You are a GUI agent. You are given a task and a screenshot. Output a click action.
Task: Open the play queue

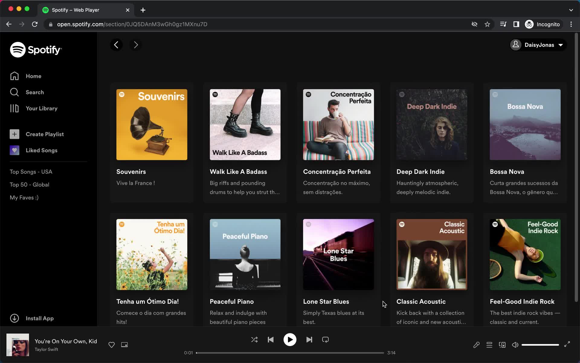point(489,345)
